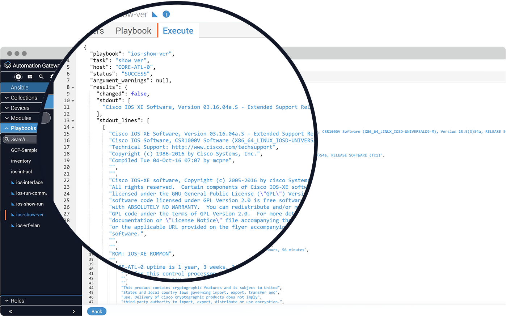This screenshot has width=506, height=316.
Task: Click the info icon beside the ios-show-ver title
Action: pyautogui.click(x=166, y=14)
